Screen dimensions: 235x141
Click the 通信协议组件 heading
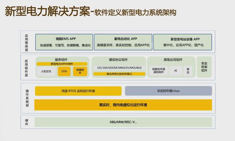tap(118, 60)
